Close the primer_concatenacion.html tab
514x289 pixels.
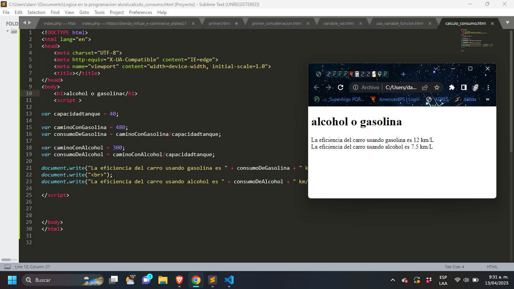[308, 23]
